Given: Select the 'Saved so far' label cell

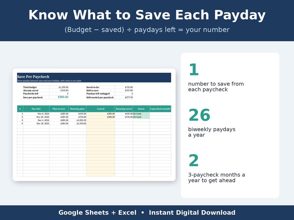Looking at the screenshot, I should (x=100, y=87).
